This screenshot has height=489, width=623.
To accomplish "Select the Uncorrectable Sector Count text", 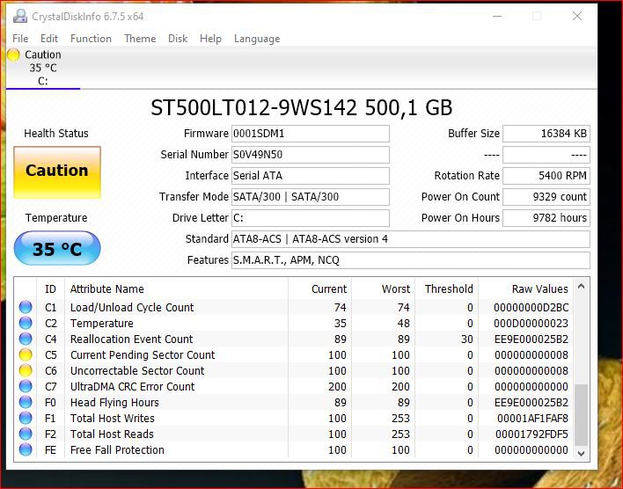I will point(137,370).
